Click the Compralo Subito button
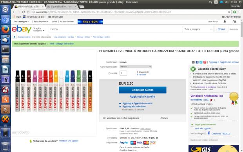This screenshot has width=243, height=152. (x=143, y=90)
